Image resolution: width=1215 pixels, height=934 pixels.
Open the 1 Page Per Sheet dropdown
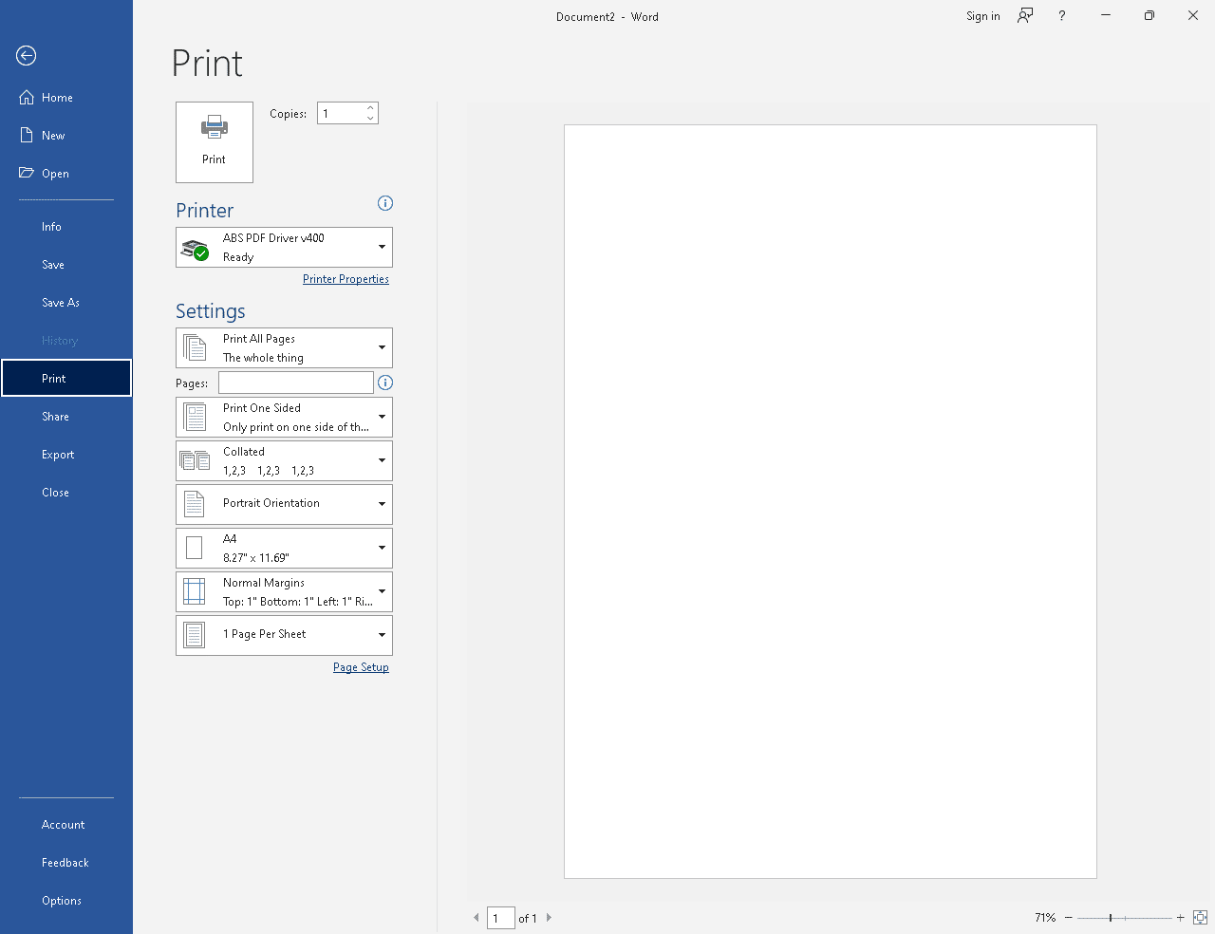(284, 636)
